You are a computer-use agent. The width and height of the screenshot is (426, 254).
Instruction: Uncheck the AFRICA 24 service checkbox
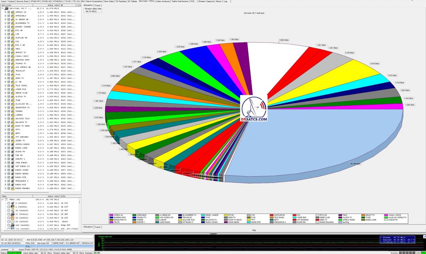(9, 12)
